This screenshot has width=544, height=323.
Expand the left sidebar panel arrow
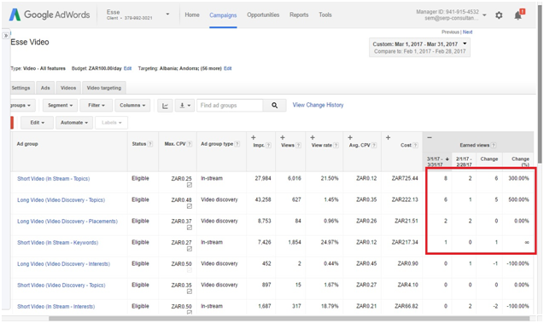[x=5, y=35]
